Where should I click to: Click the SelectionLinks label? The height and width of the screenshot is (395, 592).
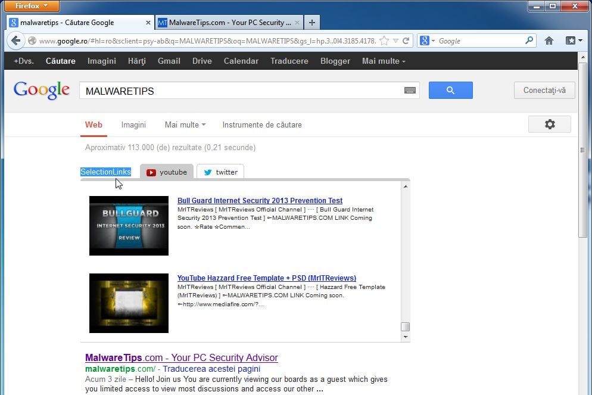click(x=106, y=172)
